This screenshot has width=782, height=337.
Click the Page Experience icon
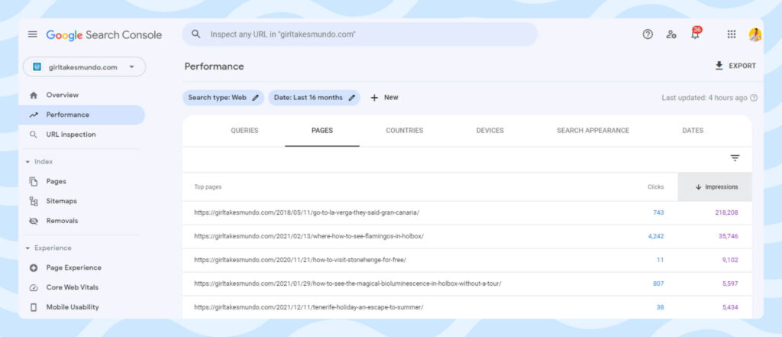[34, 267]
